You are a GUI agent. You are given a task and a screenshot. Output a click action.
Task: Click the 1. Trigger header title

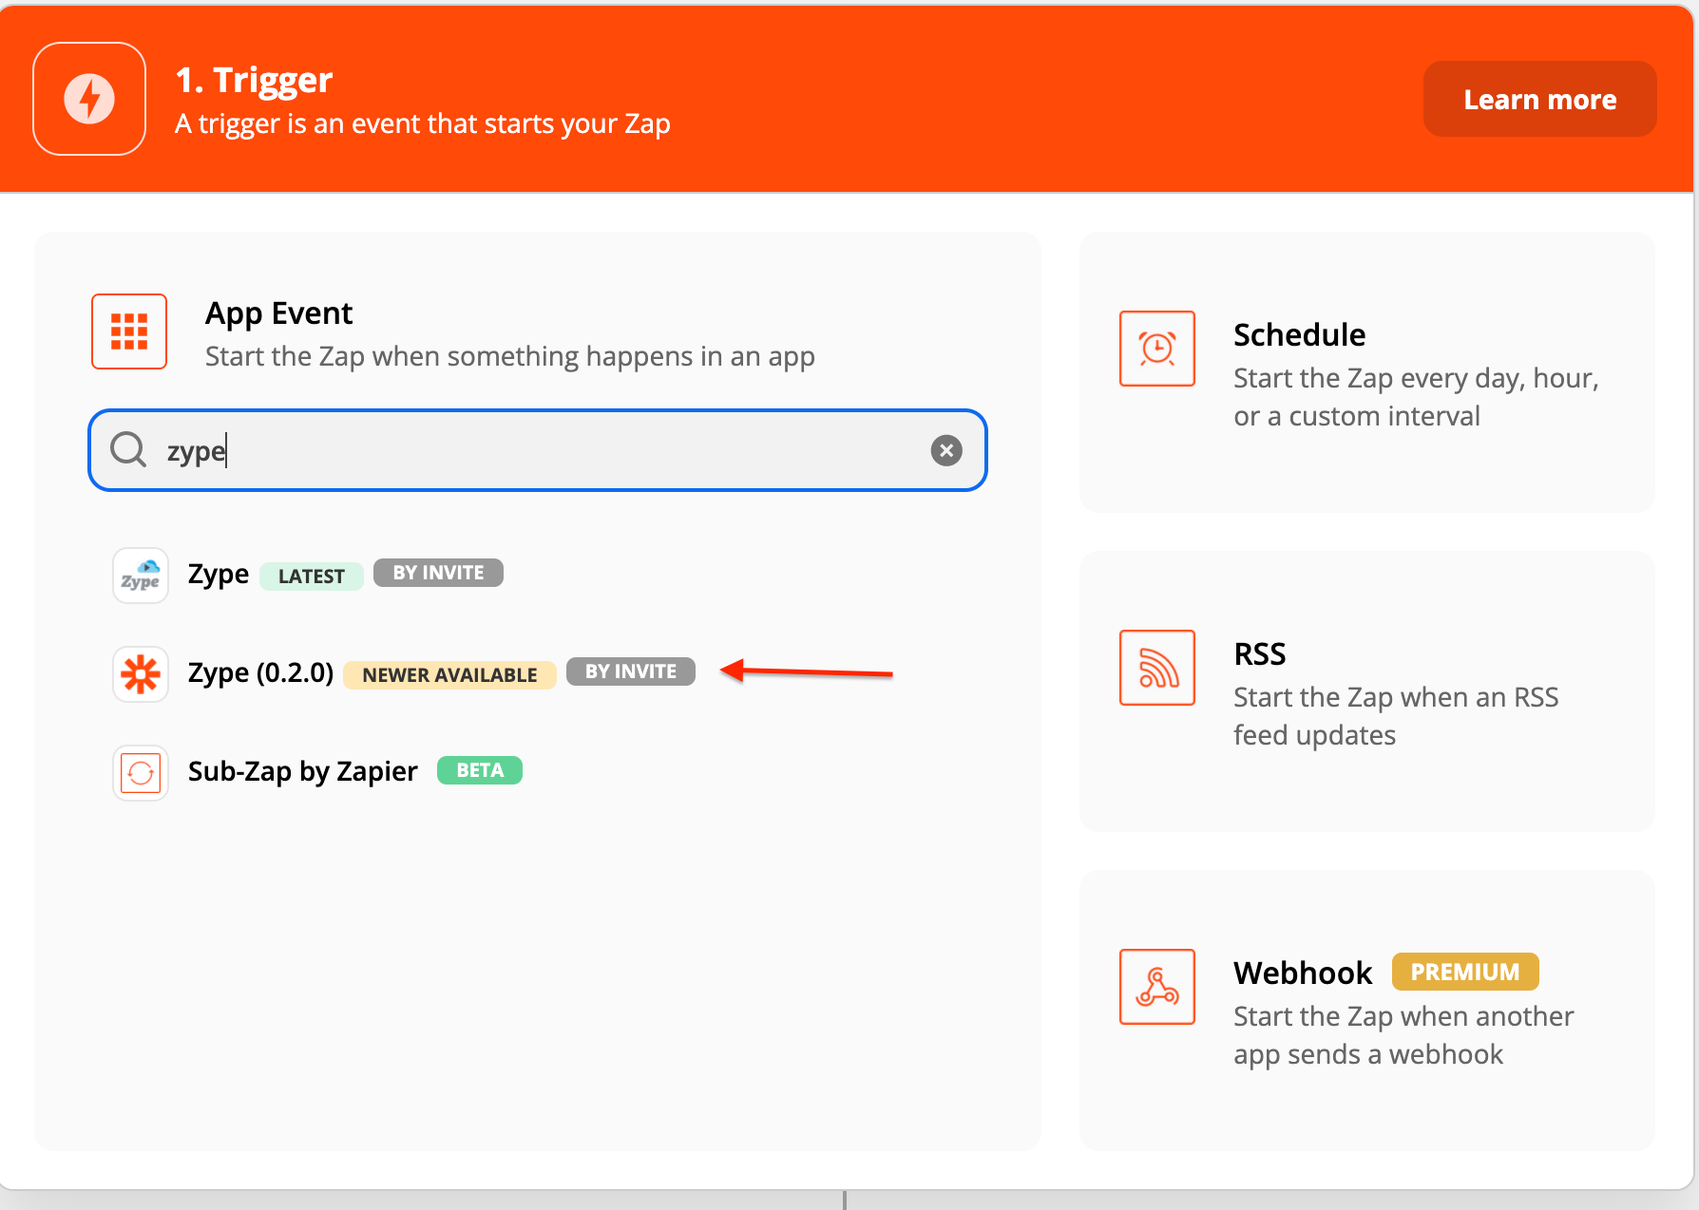(x=254, y=80)
